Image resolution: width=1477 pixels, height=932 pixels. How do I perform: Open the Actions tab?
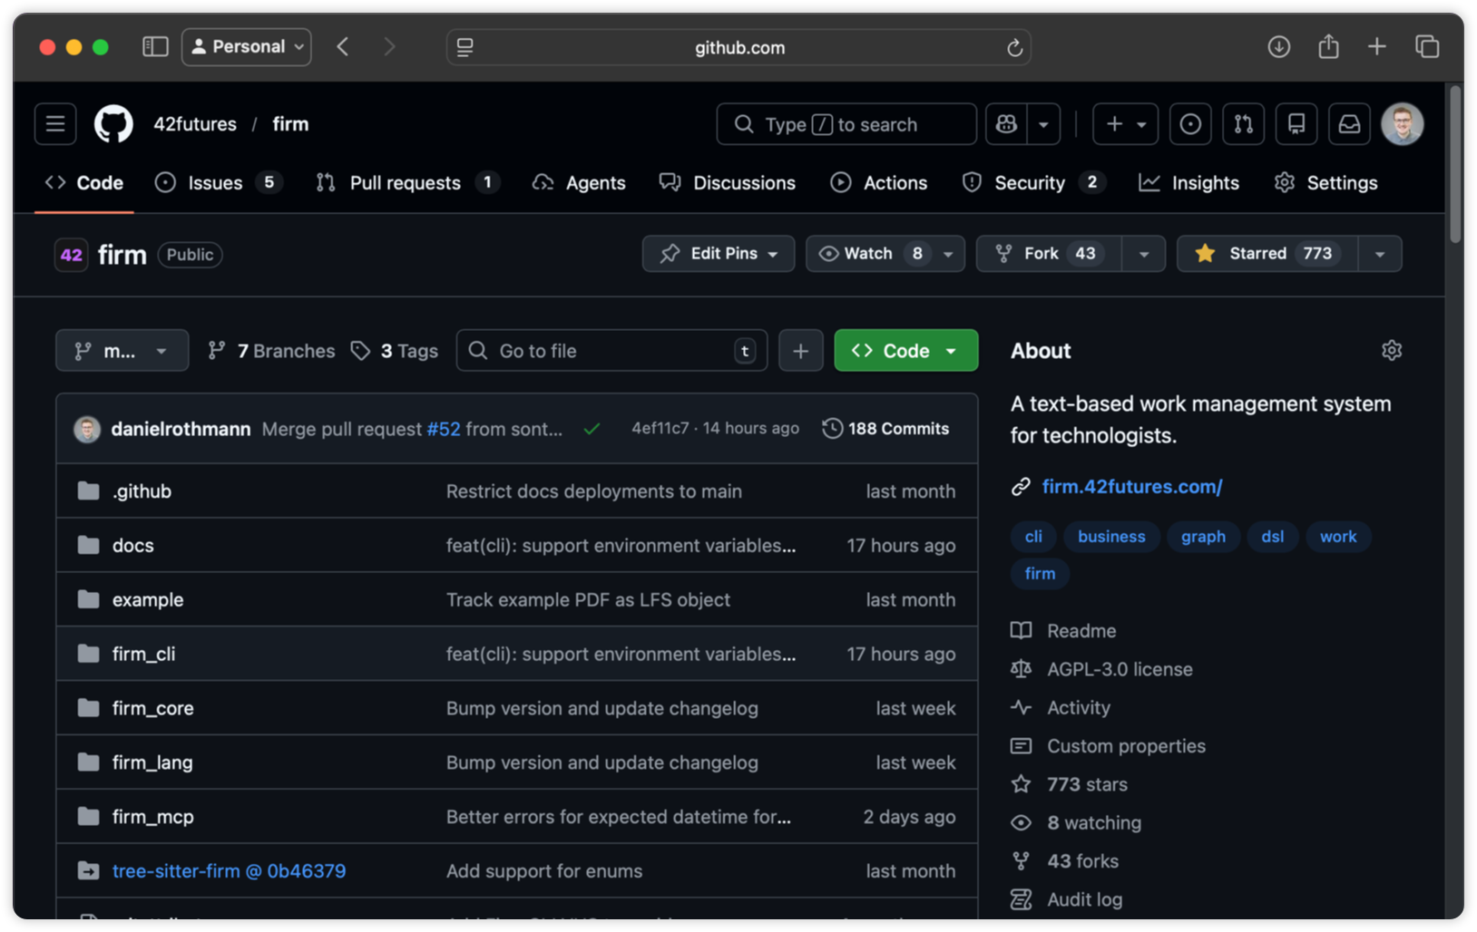pyautogui.click(x=879, y=183)
